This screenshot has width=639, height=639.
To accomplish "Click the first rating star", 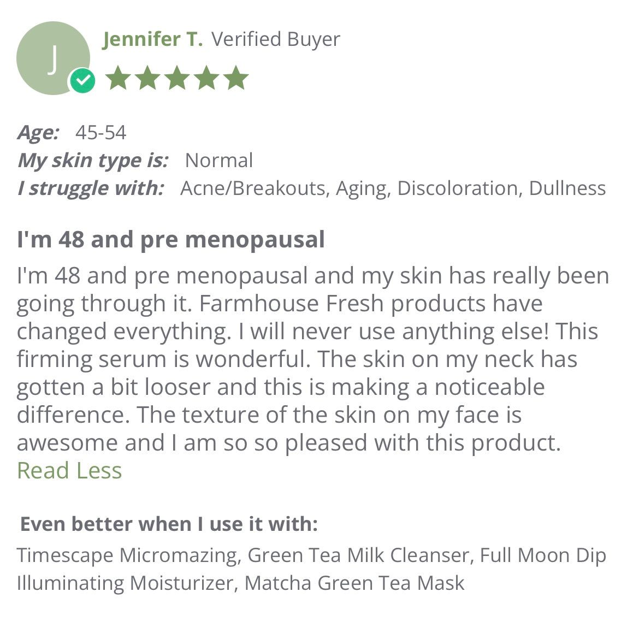I will pyautogui.click(x=117, y=78).
